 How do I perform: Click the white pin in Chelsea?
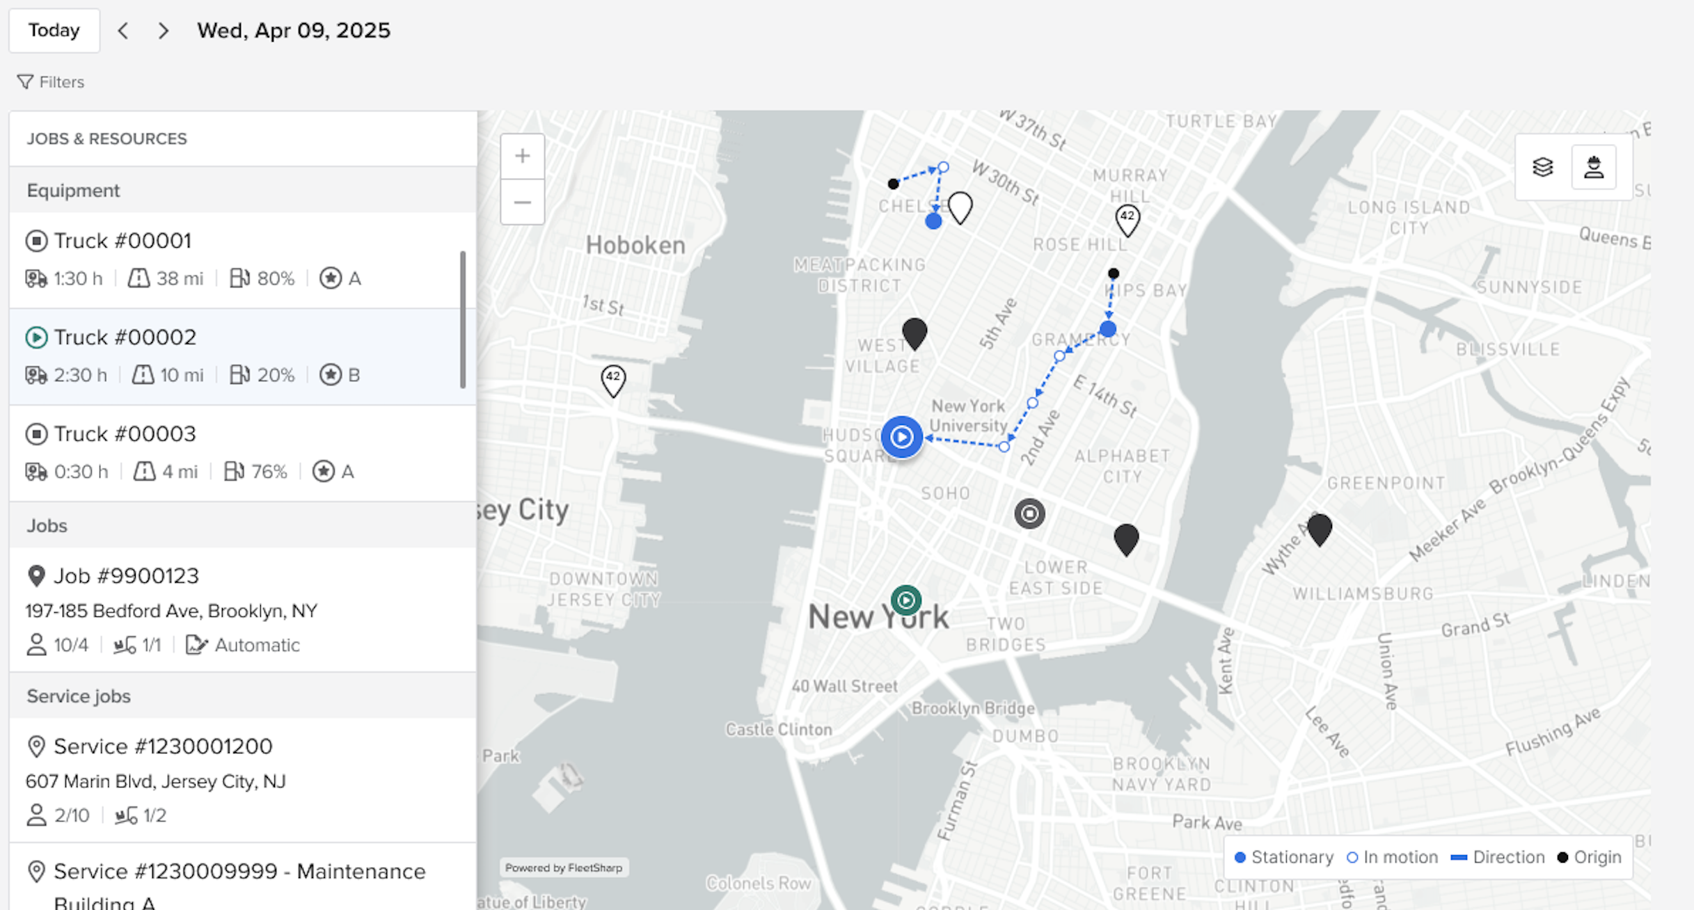point(960,207)
